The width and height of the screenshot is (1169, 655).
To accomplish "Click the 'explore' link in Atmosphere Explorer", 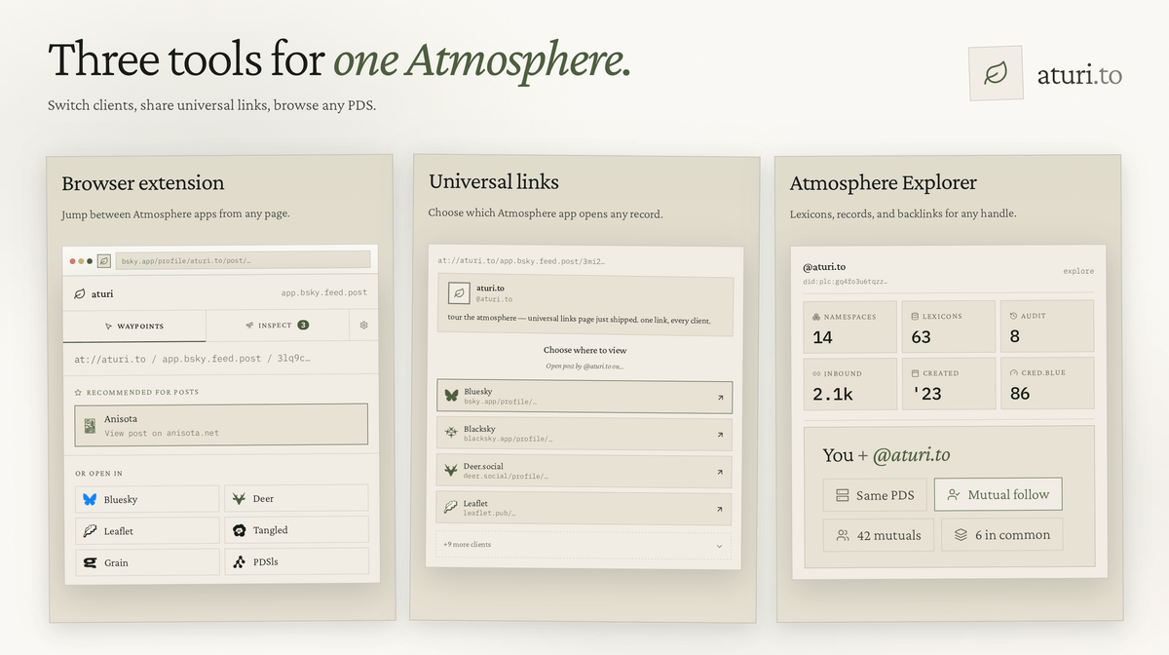I will 1078,271.
